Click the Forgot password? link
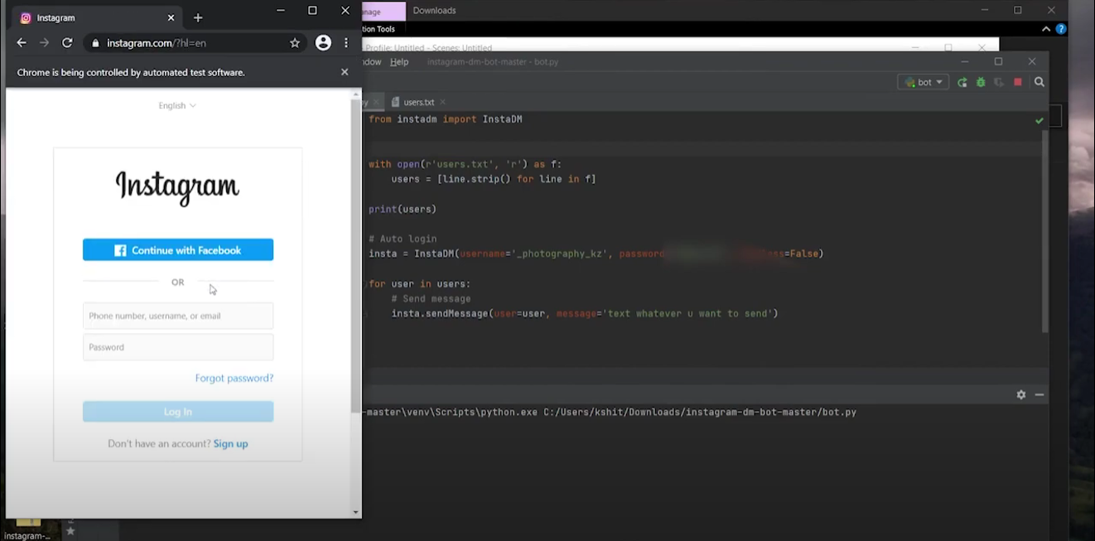The width and height of the screenshot is (1095, 541). click(x=234, y=378)
